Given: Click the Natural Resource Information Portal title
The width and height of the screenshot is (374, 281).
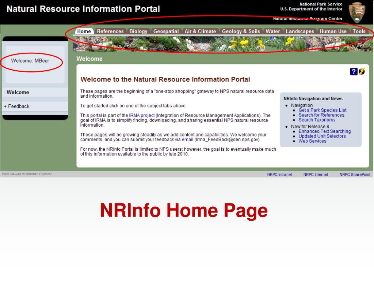Looking at the screenshot, I should (83, 9).
